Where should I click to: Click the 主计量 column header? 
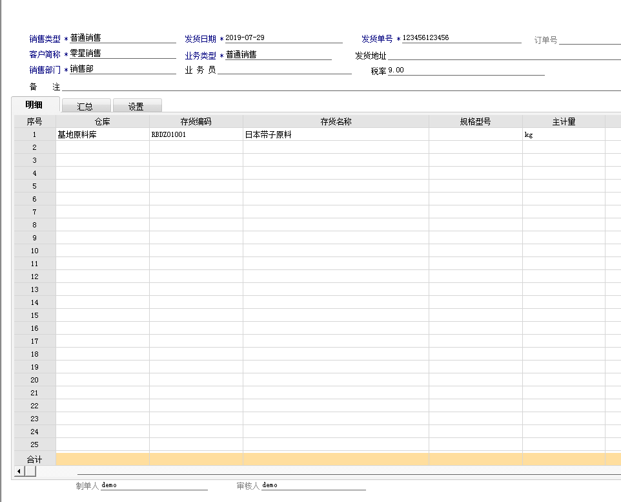564,121
